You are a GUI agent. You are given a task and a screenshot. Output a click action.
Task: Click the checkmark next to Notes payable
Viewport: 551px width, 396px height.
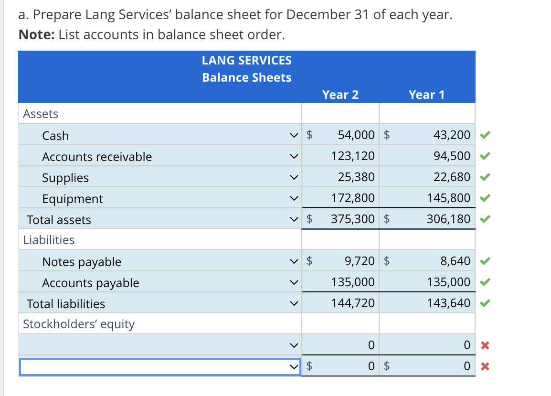[x=485, y=260]
